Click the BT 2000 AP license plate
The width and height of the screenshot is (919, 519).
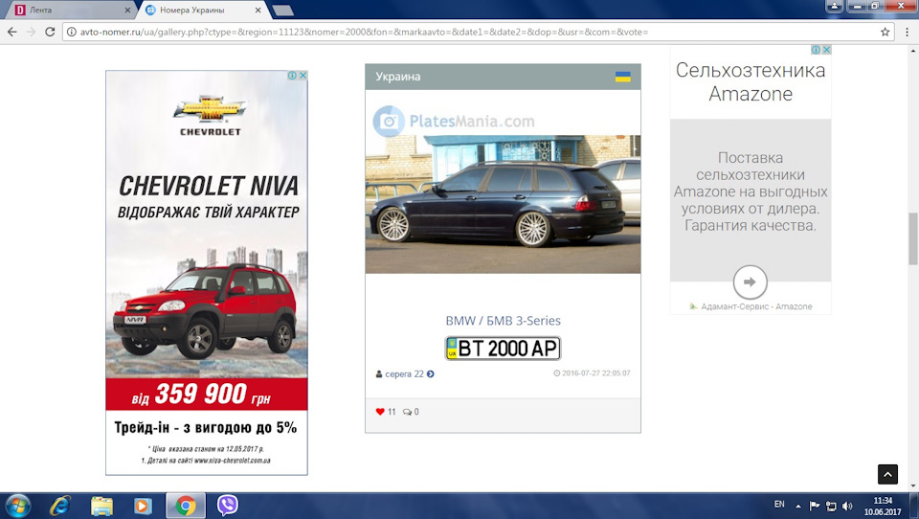(x=503, y=349)
